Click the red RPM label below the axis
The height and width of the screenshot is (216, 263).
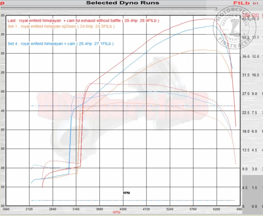[116, 212]
